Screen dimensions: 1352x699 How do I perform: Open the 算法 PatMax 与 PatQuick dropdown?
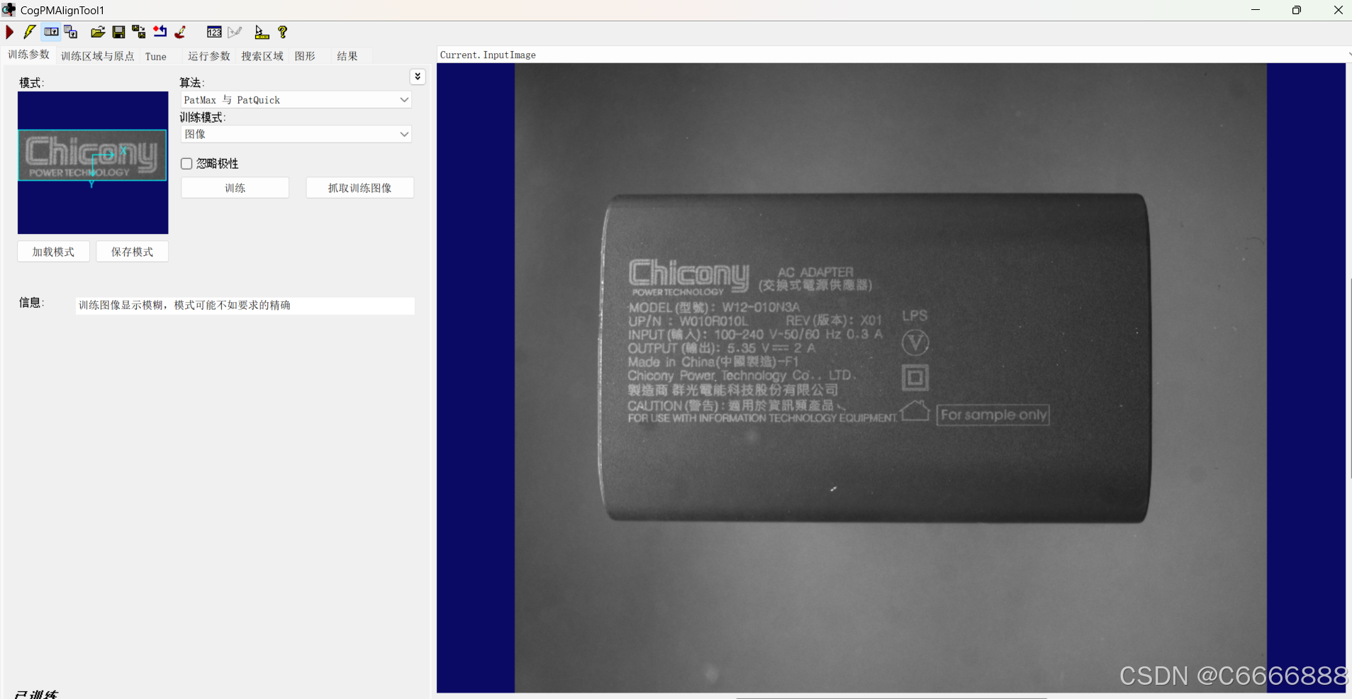coord(296,100)
